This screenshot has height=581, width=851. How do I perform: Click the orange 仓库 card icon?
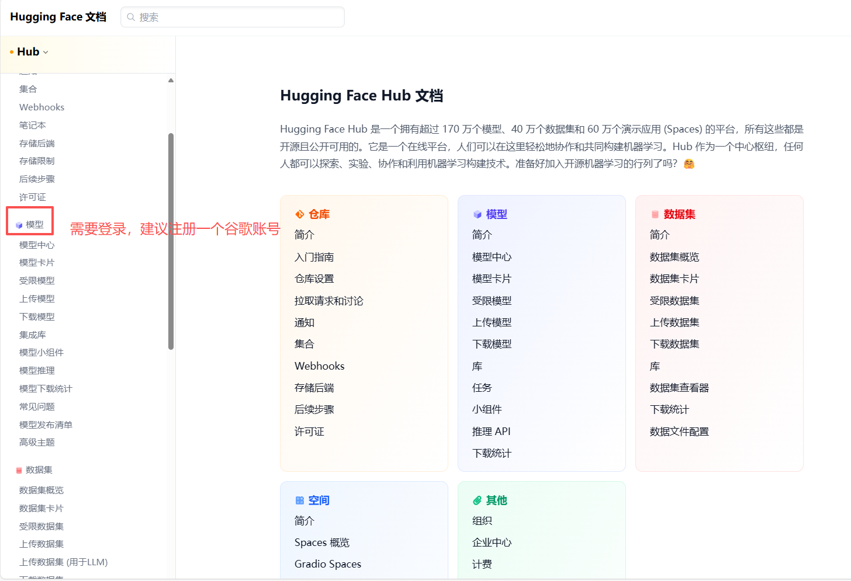(300, 214)
